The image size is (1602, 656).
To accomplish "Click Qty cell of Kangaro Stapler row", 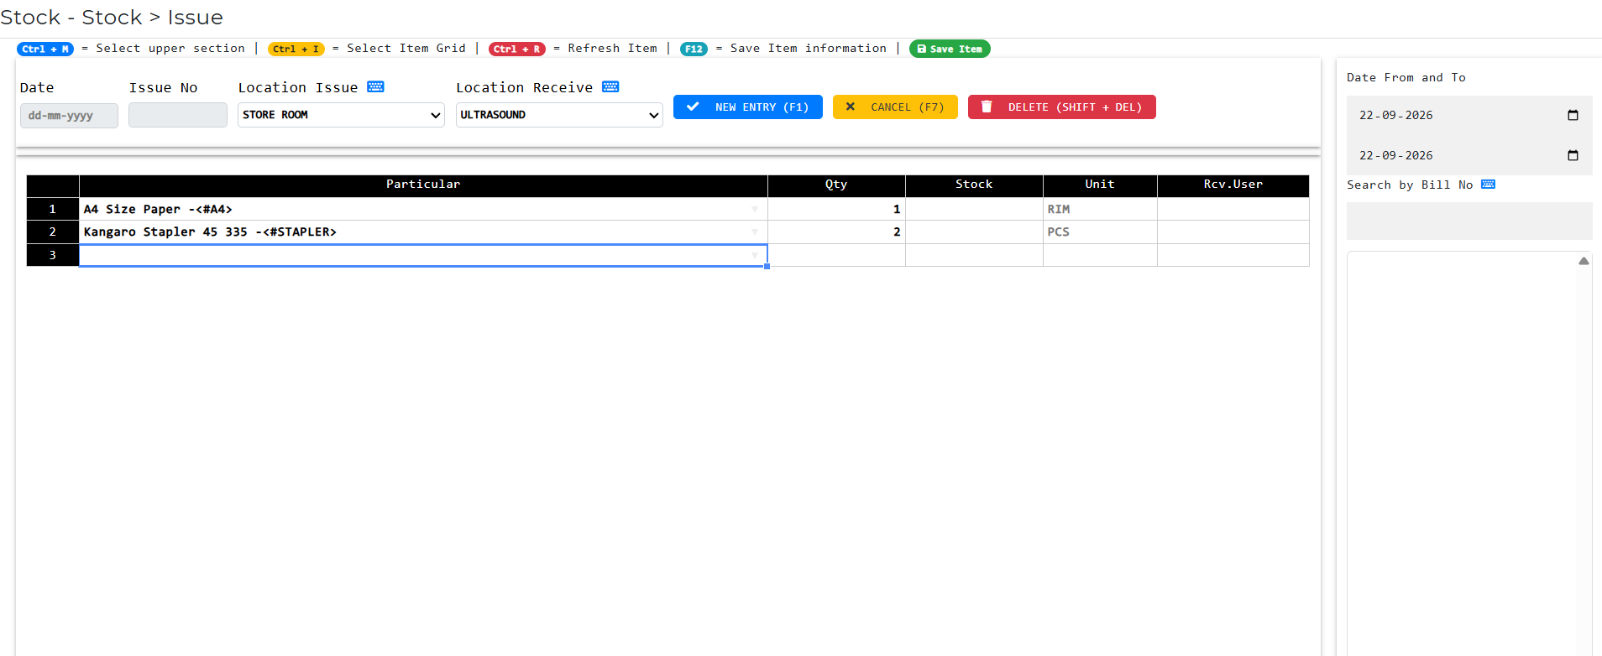I will click(836, 232).
